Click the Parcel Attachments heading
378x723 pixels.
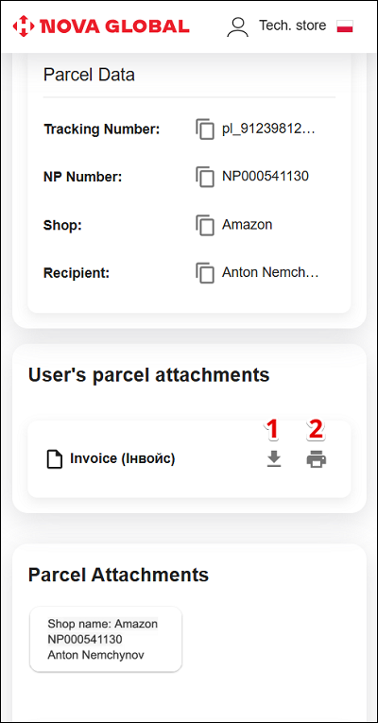tap(118, 575)
